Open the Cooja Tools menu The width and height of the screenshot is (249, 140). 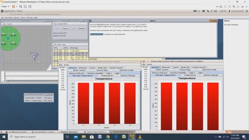coord(23,17)
